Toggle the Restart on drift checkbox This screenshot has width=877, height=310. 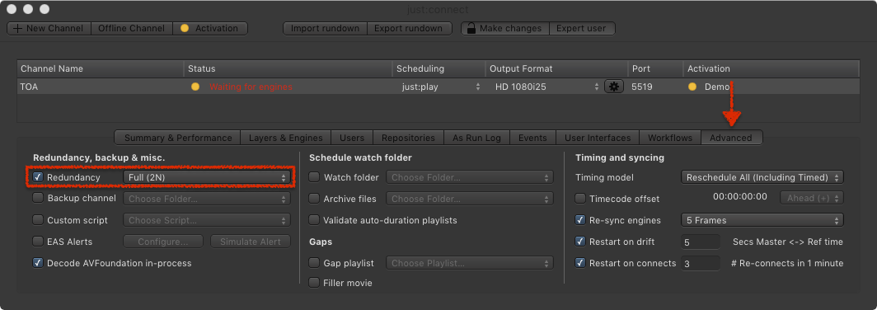click(x=580, y=242)
